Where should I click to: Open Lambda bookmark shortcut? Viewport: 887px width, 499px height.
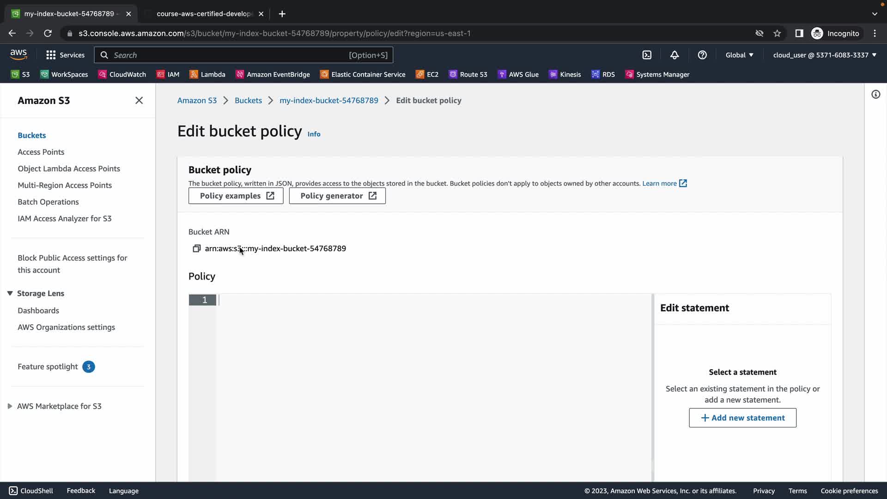[207, 74]
